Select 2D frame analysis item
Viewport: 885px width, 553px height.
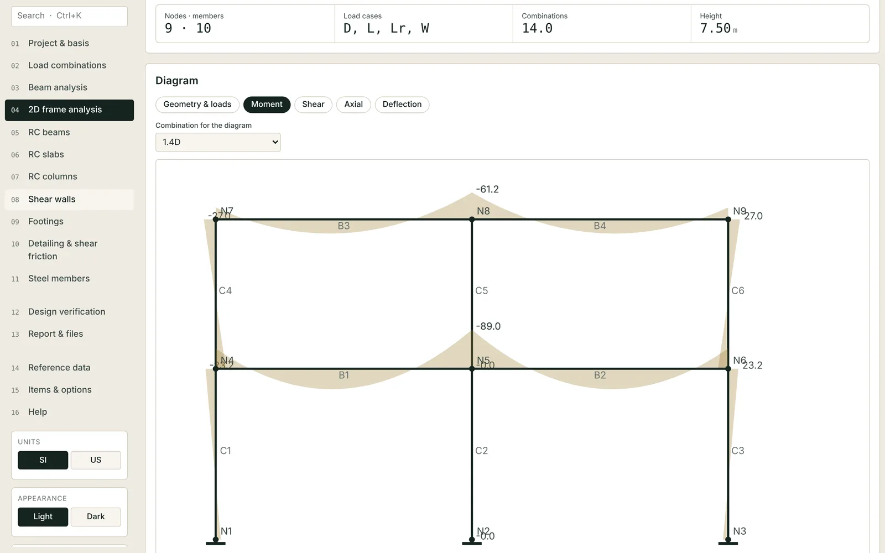point(69,110)
